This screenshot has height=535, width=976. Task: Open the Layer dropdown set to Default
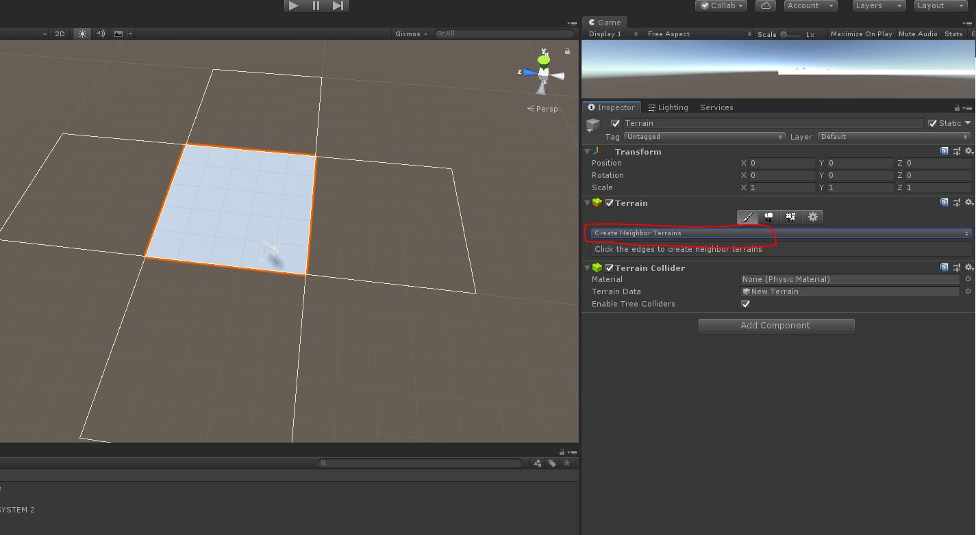click(894, 137)
